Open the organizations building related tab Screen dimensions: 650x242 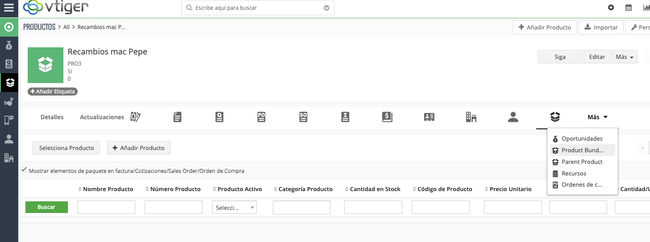(471, 117)
